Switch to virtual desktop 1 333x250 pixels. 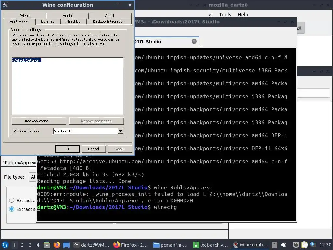pyautogui.click(x=14, y=245)
